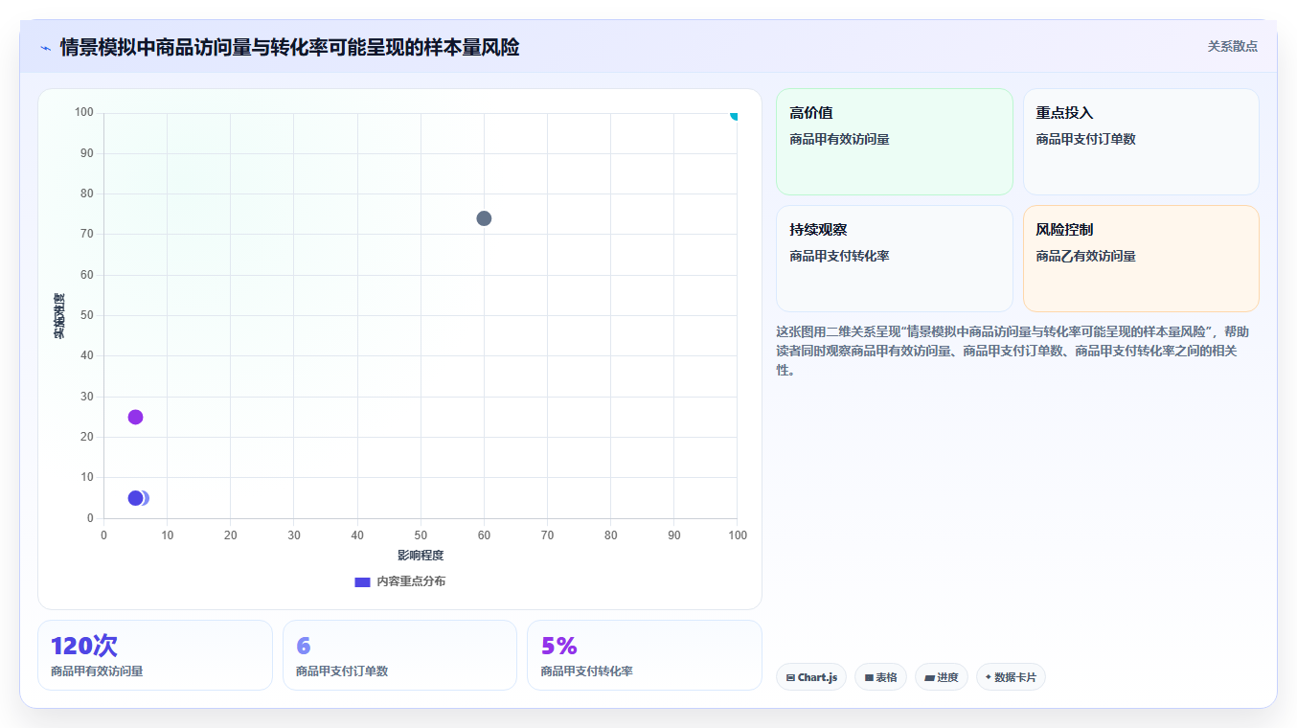
Task: Click the 关系散点 label in header
Action: coord(1232,46)
